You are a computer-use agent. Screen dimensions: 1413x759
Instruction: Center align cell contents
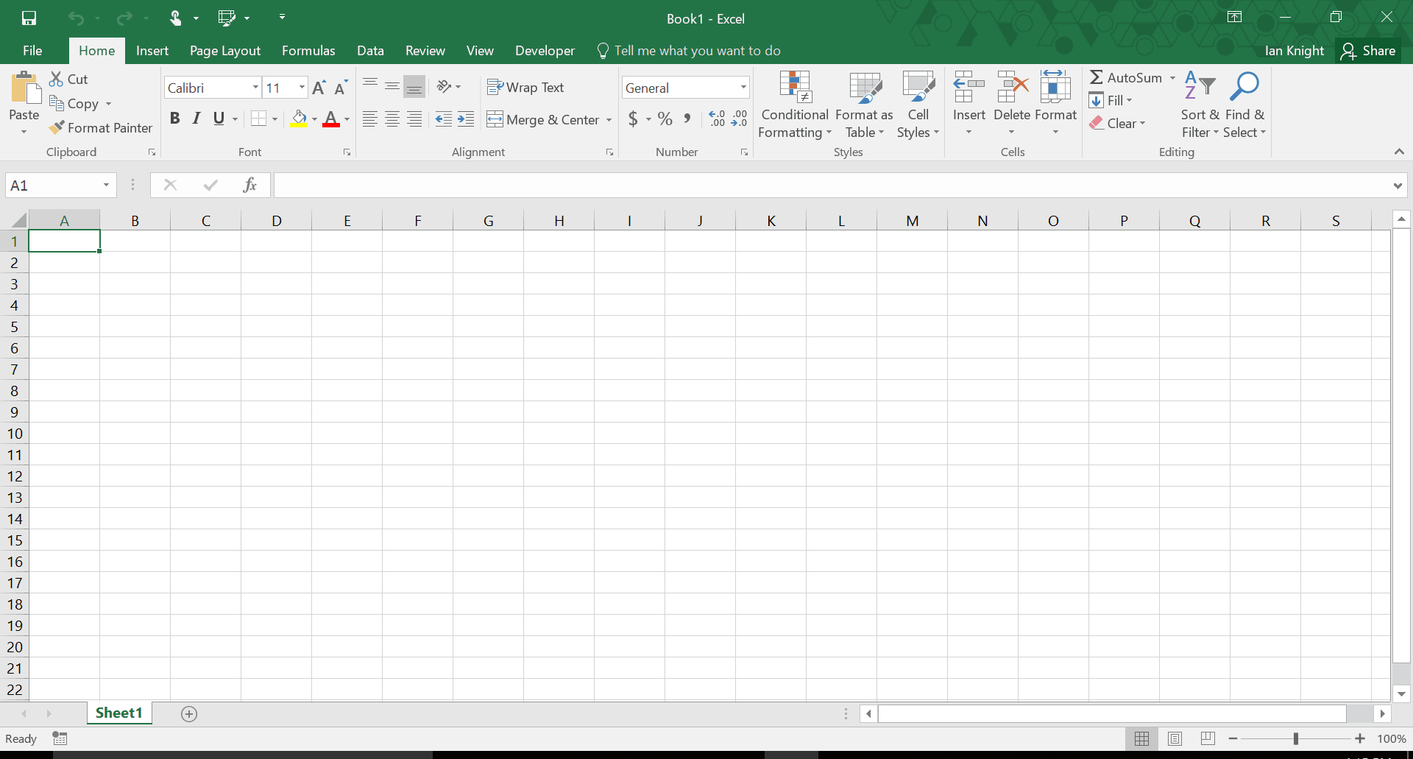(392, 119)
